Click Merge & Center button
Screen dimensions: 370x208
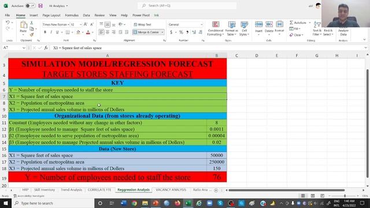(x=146, y=32)
